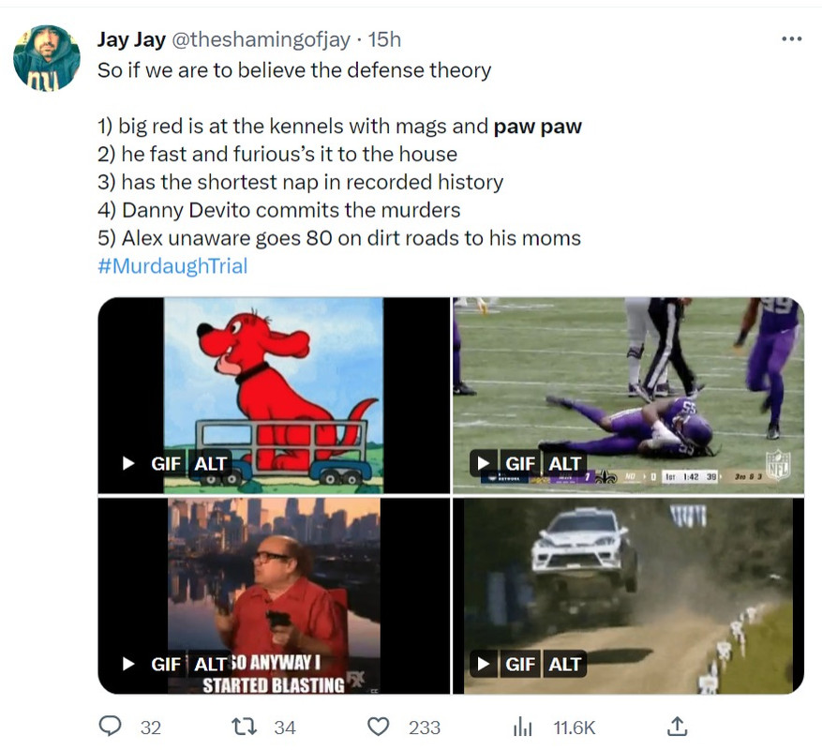Show ALT text on rally car GIF

coord(564,665)
